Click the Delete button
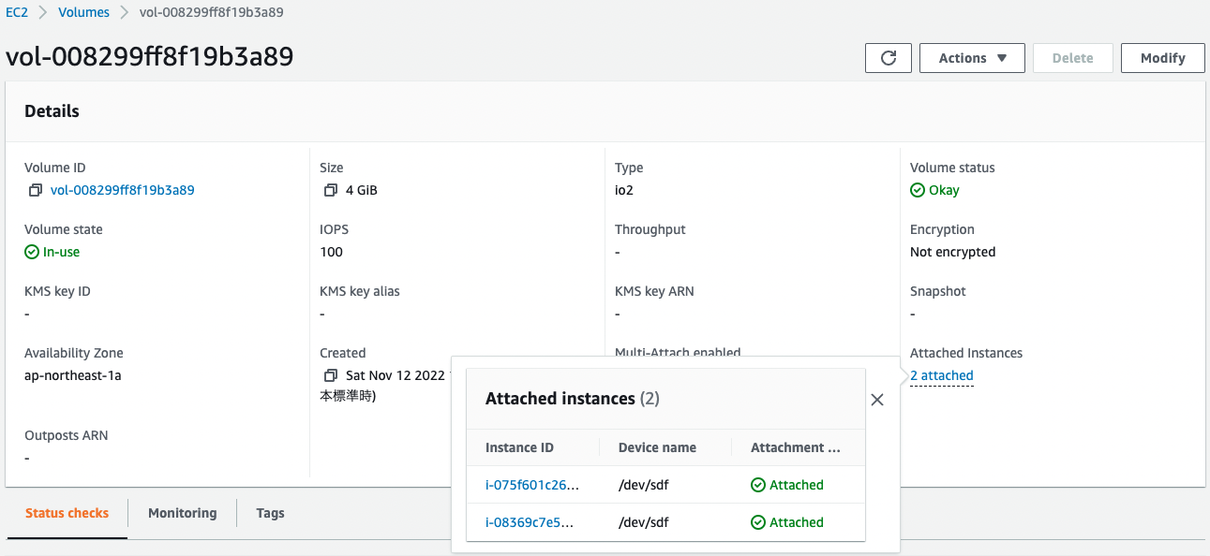The height and width of the screenshot is (556, 1210). (x=1072, y=57)
